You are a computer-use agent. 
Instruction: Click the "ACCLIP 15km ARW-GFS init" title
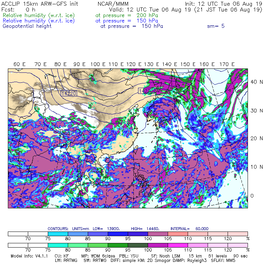(x=40, y=4)
